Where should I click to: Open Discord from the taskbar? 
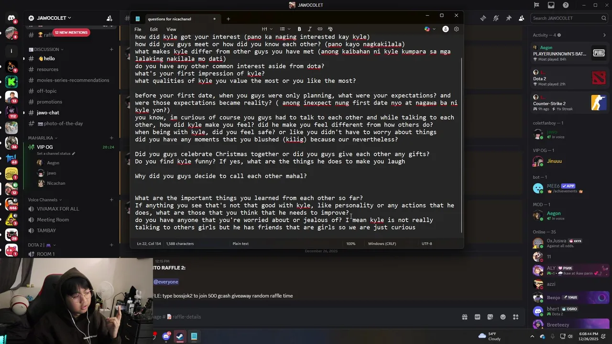[x=166, y=336]
